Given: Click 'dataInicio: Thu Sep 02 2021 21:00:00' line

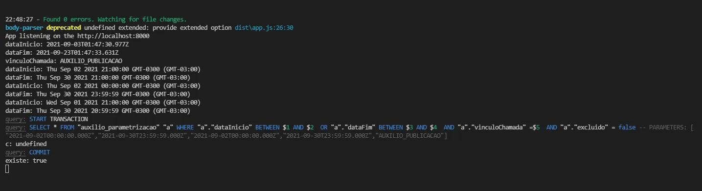Looking at the screenshot, I should tap(103, 69).
